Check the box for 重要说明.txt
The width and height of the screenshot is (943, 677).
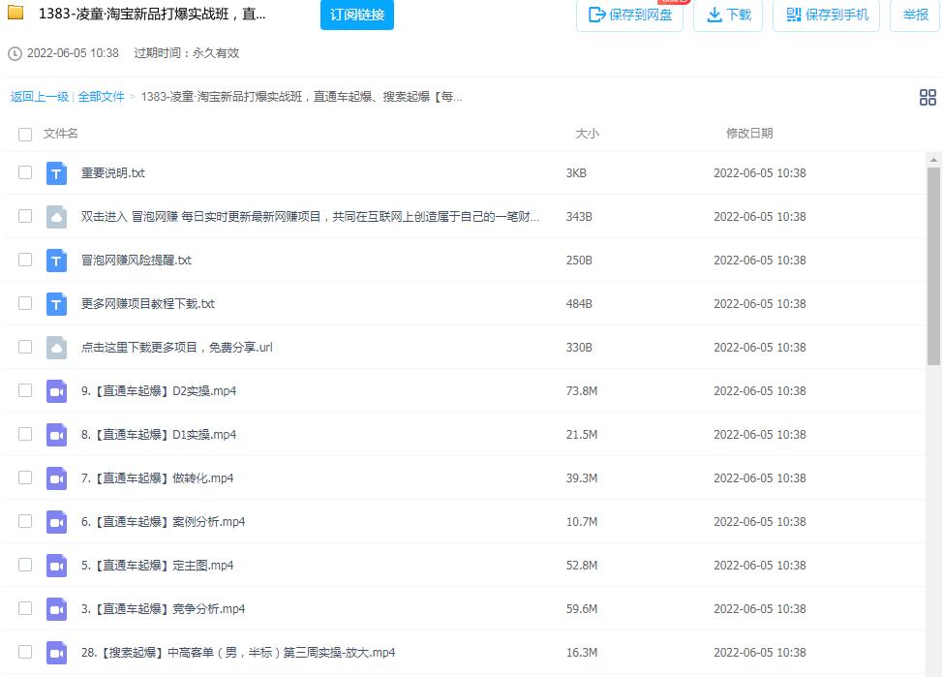coord(25,172)
